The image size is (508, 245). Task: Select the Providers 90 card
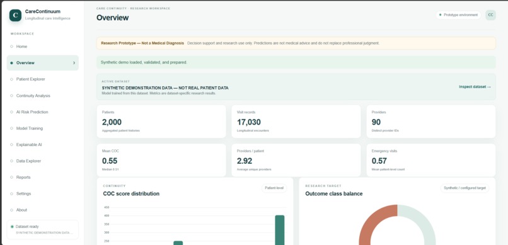click(431, 122)
